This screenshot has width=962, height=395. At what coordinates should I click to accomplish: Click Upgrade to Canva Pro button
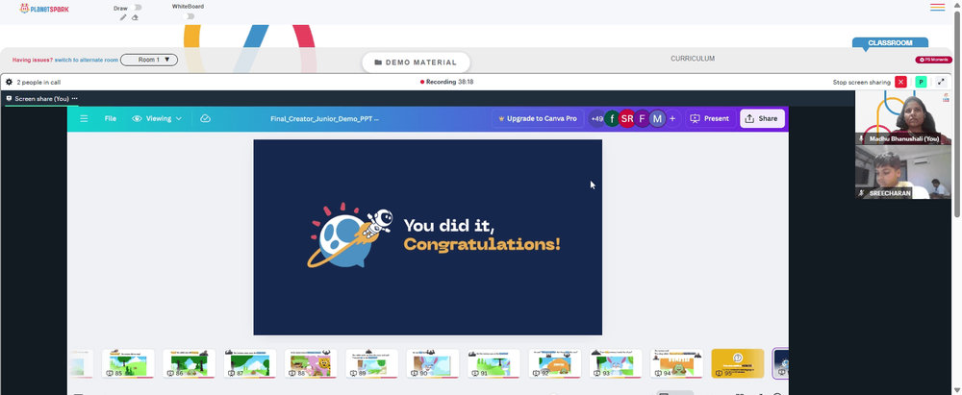click(x=538, y=118)
